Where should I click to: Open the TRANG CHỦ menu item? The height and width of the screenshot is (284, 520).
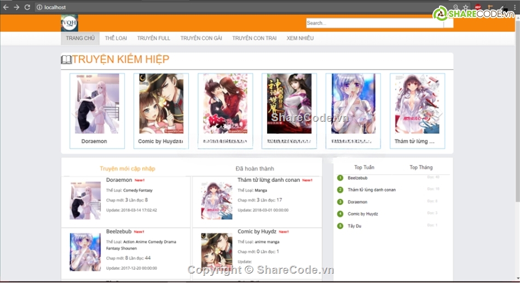coord(80,38)
